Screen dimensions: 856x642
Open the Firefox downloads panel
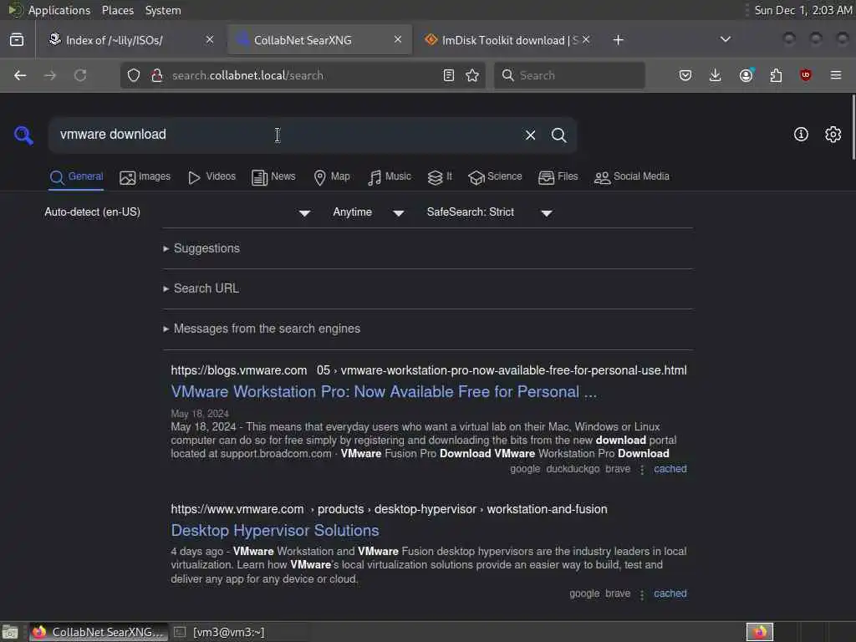(716, 75)
